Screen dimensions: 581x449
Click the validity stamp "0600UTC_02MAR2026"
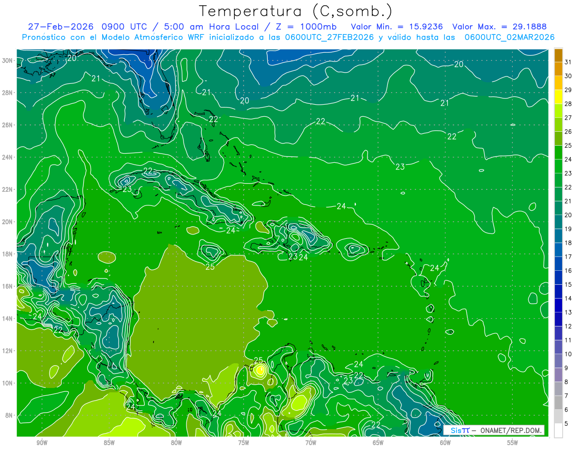click(x=509, y=37)
